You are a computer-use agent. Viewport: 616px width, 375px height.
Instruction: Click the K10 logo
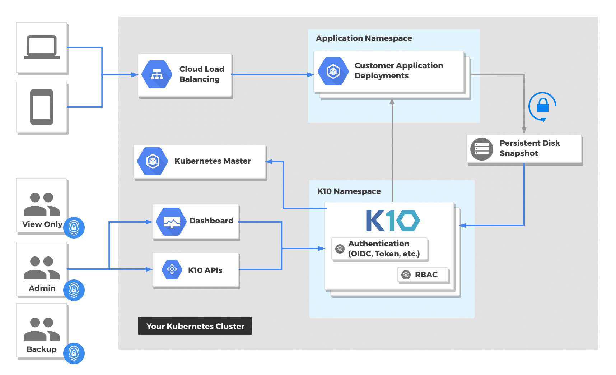pos(393,221)
